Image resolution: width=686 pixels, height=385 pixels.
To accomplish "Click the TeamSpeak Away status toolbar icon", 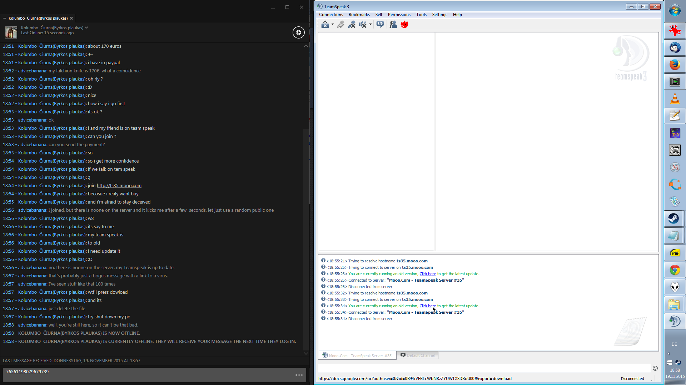I will 324,25.
